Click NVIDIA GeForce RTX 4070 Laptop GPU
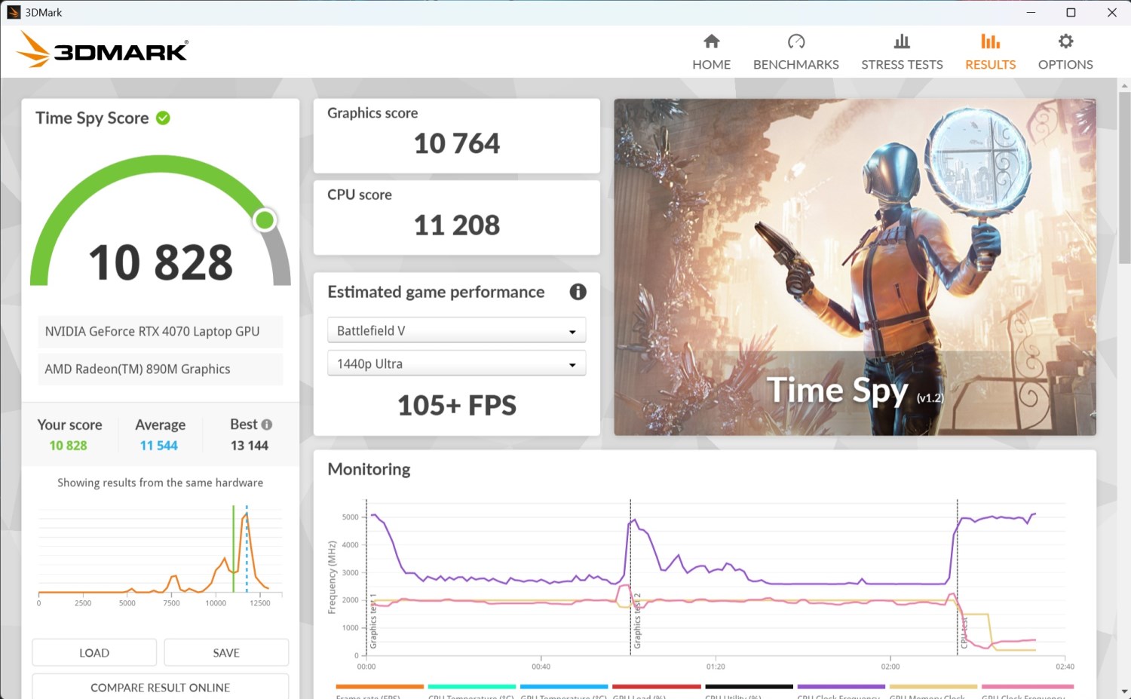The width and height of the screenshot is (1131, 699). coord(152,331)
